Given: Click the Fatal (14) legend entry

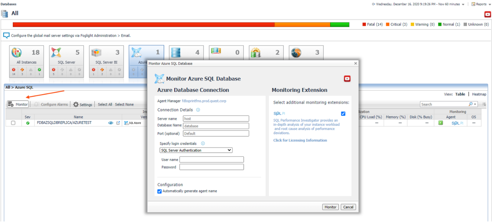Looking at the screenshot, I should [373, 24].
